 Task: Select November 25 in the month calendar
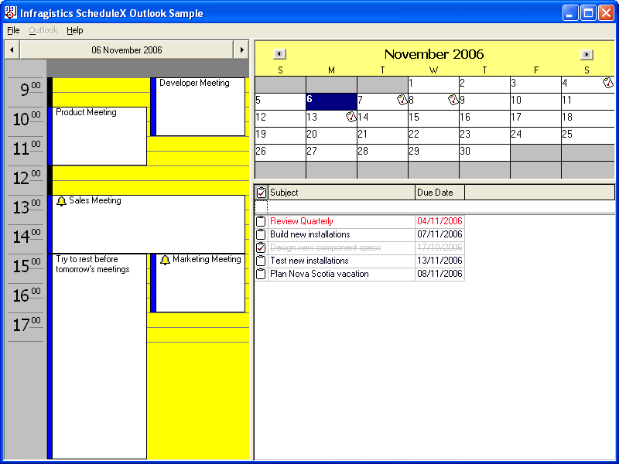coord(587,135)
